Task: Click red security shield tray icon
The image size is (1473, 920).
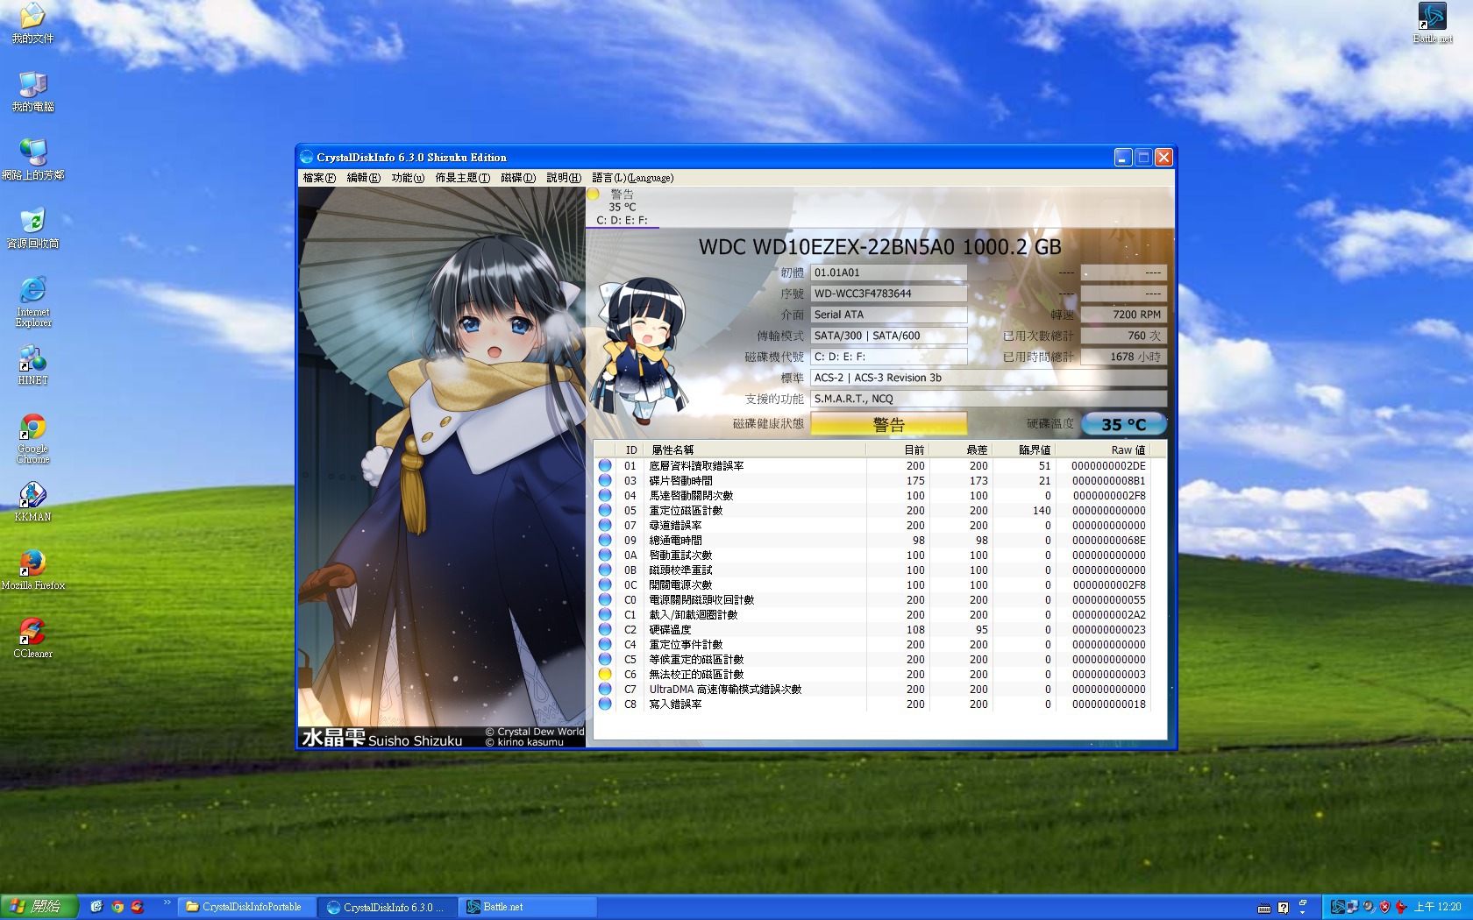Action: [x=1384, y=907]
